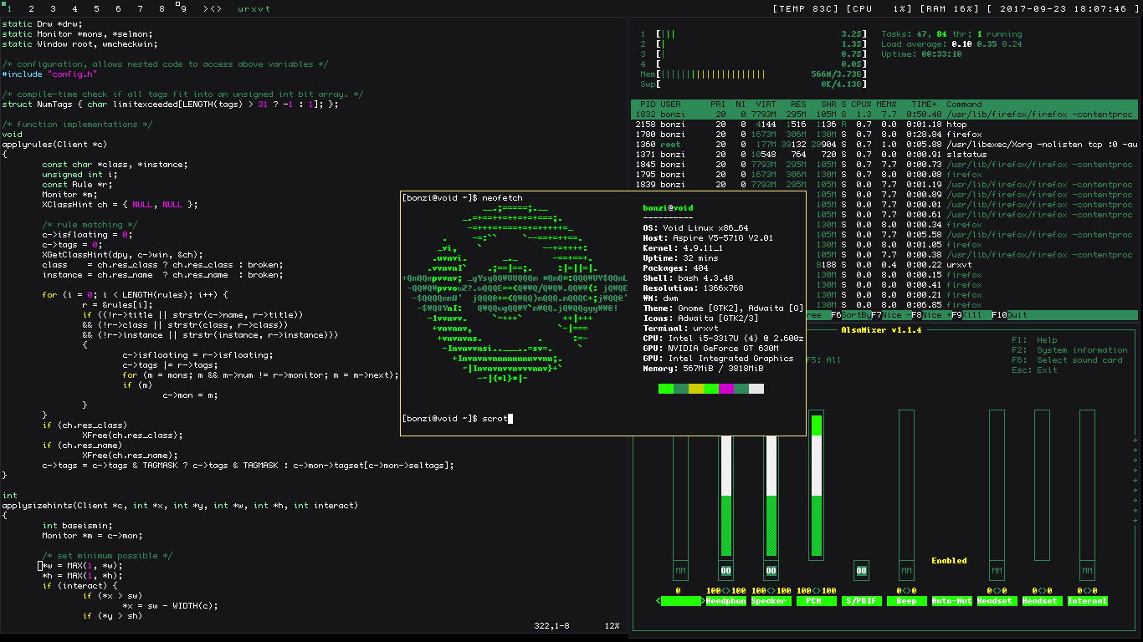Select the Auto-Mute channel label

pyautogui.click(x=951, y=601)
